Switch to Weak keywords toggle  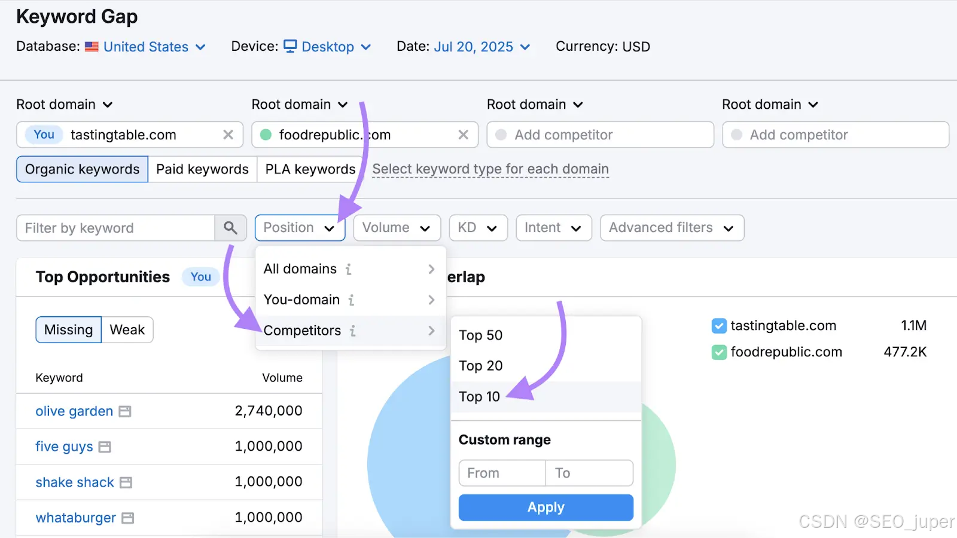pos(127,330)
